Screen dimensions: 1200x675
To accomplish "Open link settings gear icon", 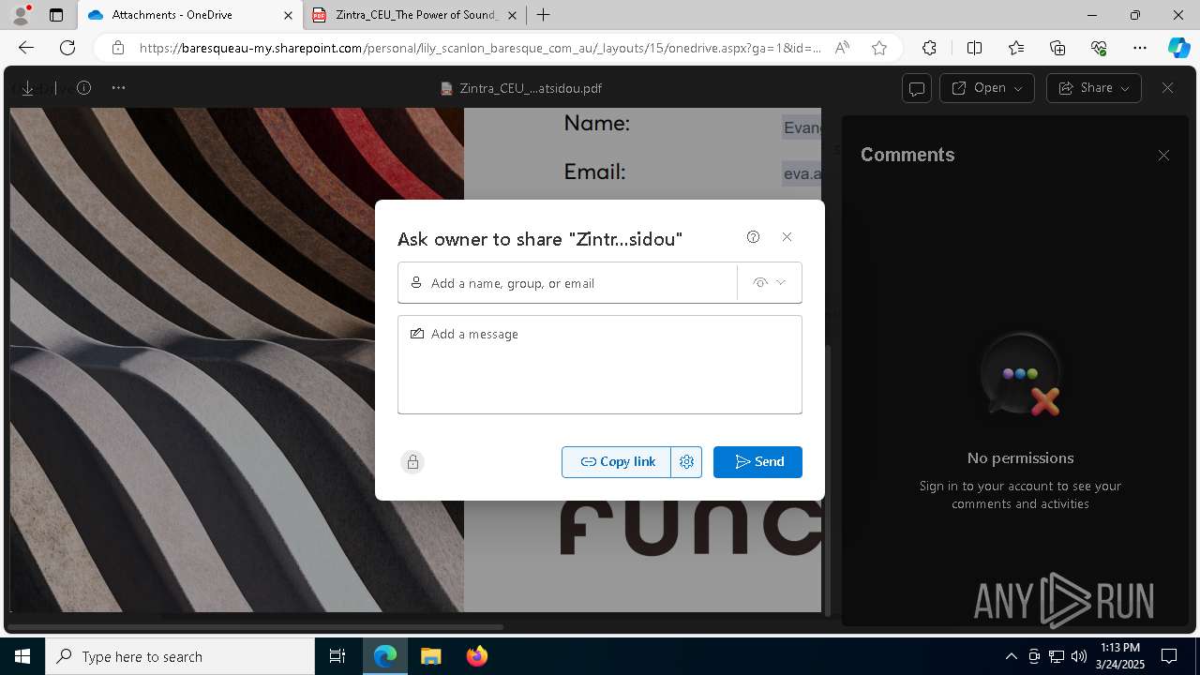I will (x=686, y=462).
